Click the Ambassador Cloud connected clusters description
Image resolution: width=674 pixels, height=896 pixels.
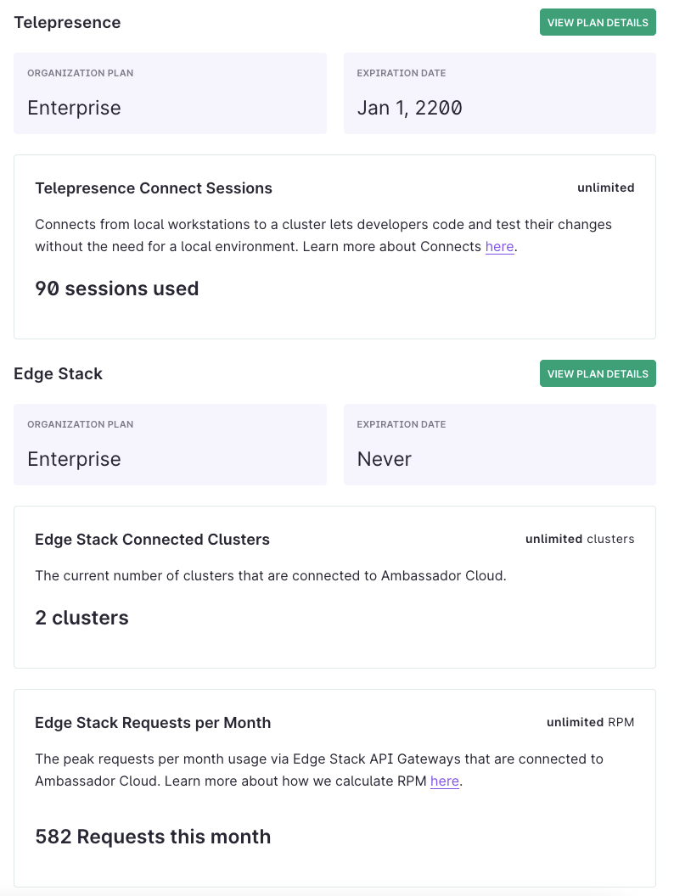pyautogui.click(x=271, y=575)
